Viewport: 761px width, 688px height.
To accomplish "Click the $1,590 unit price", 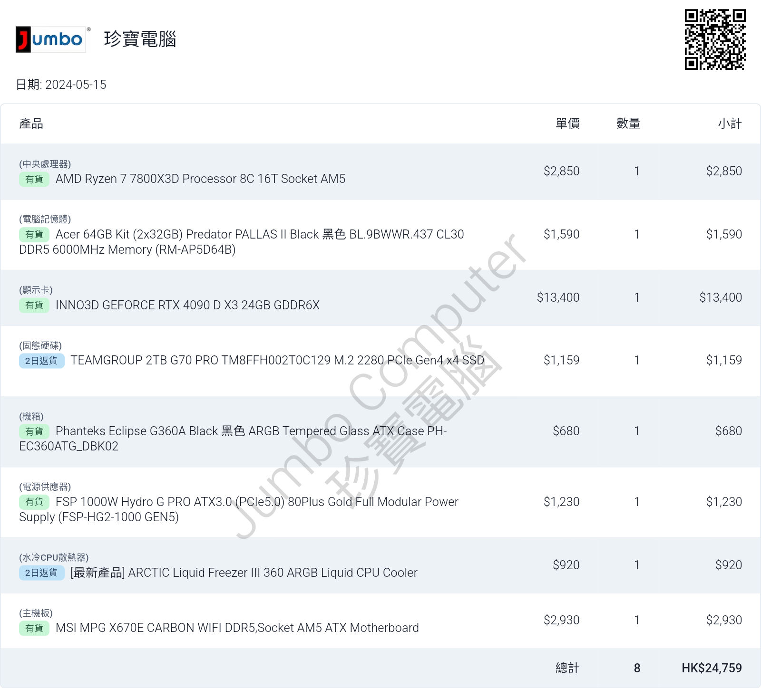I will [562, 234].
